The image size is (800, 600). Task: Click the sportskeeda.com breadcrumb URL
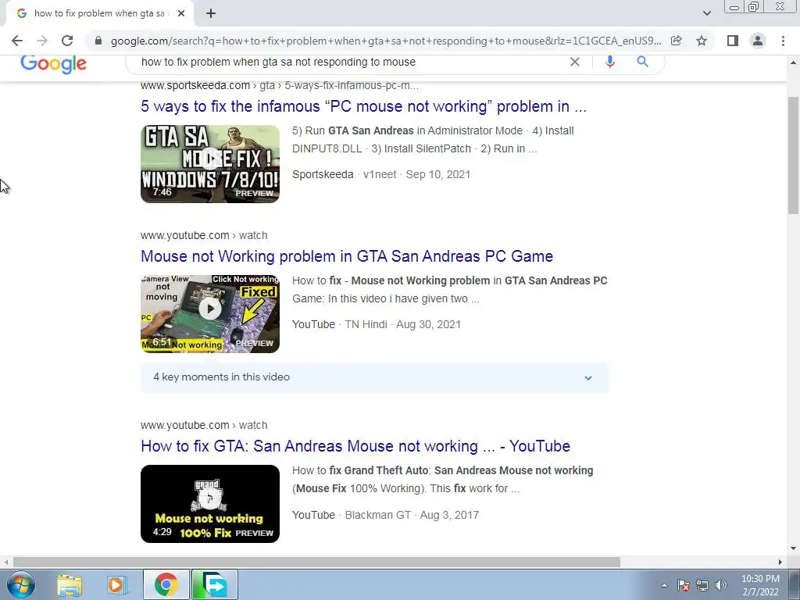click(280, 86)
